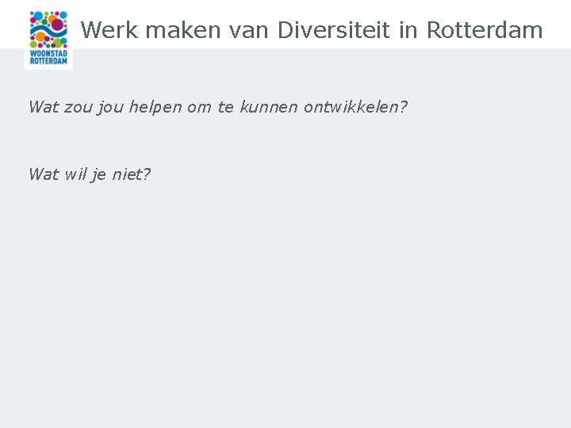This screenshot has height=428, width=571.
Task: Click the word 'Rotterdam' in the slide title
Action: [x=485, y=30]
